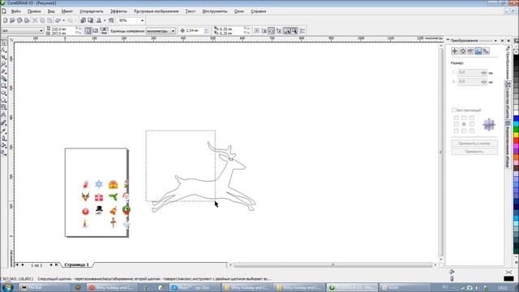Select top-right anchor point checkbox
519x292 pixels.
(472, 118)
